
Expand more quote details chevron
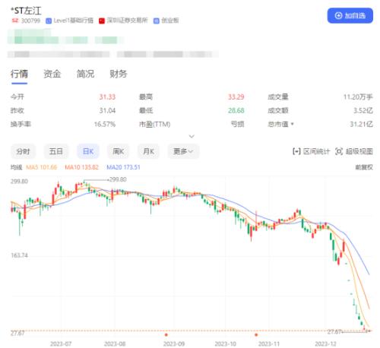click(x=192, y=137)
